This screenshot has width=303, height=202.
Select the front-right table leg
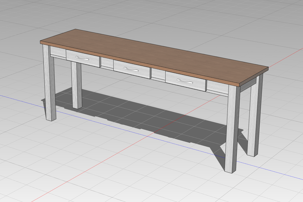pyautogui.click(x=232, y=128)
